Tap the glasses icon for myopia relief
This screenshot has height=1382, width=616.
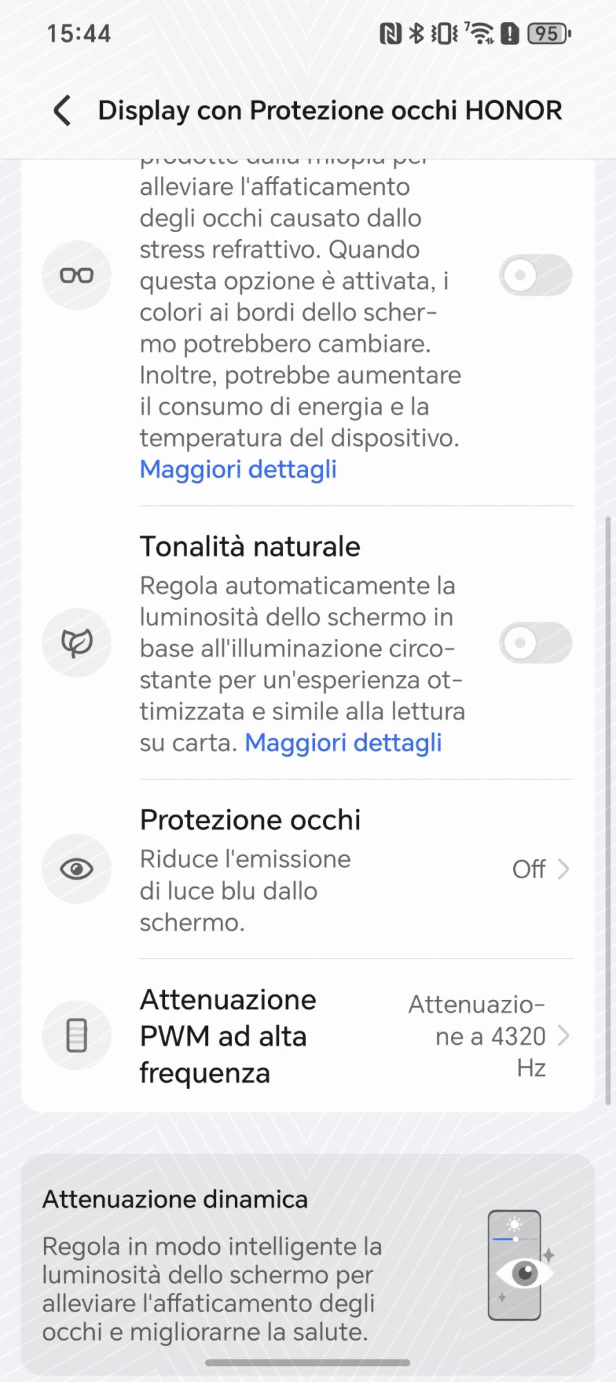(77, 275)
